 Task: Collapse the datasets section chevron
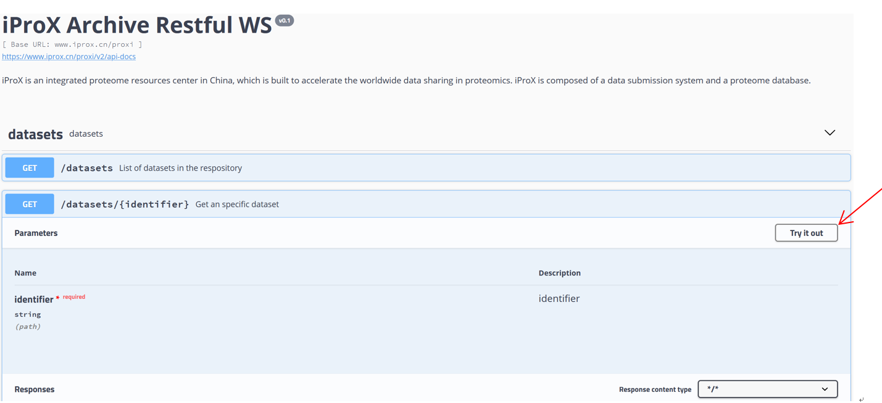[x=830, y=133]
